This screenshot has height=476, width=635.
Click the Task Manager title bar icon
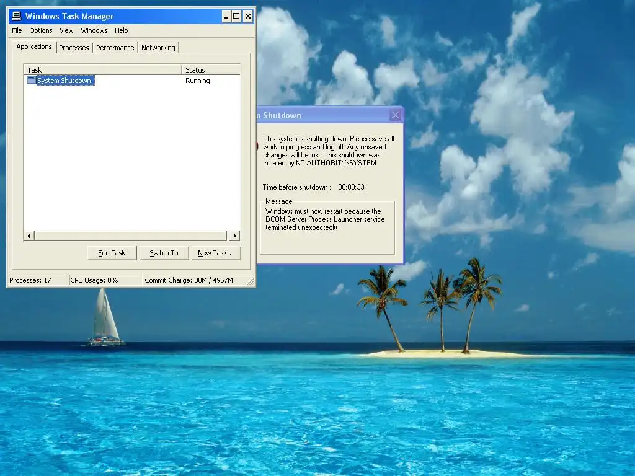[17, 16]
